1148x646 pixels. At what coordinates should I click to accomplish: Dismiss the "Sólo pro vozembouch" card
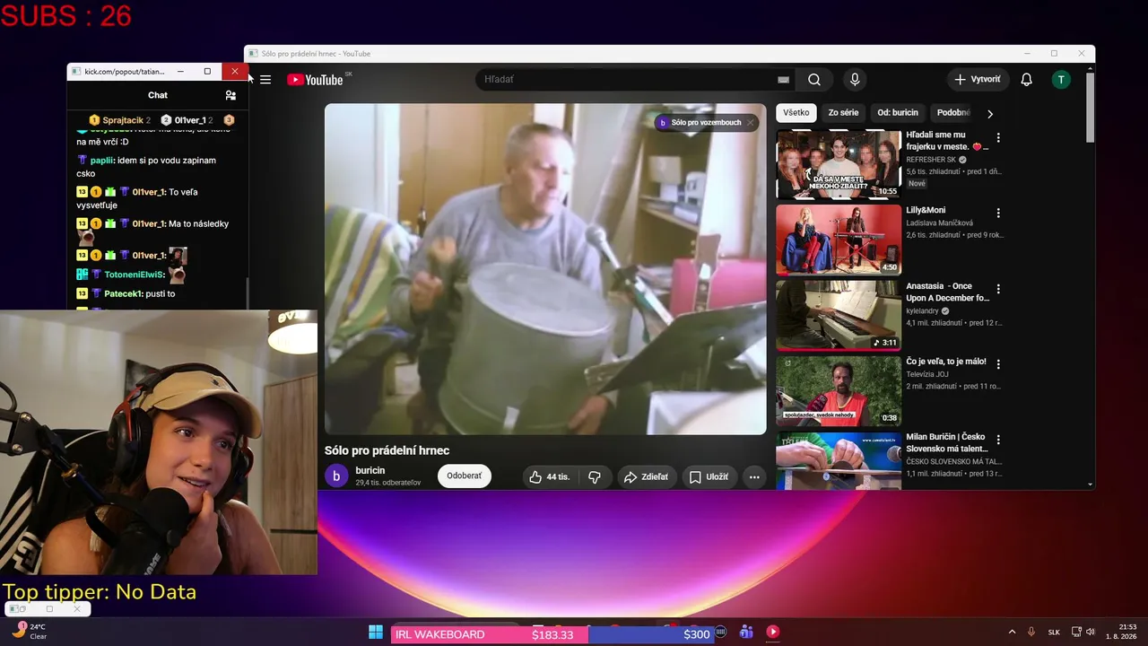[751, 123]
